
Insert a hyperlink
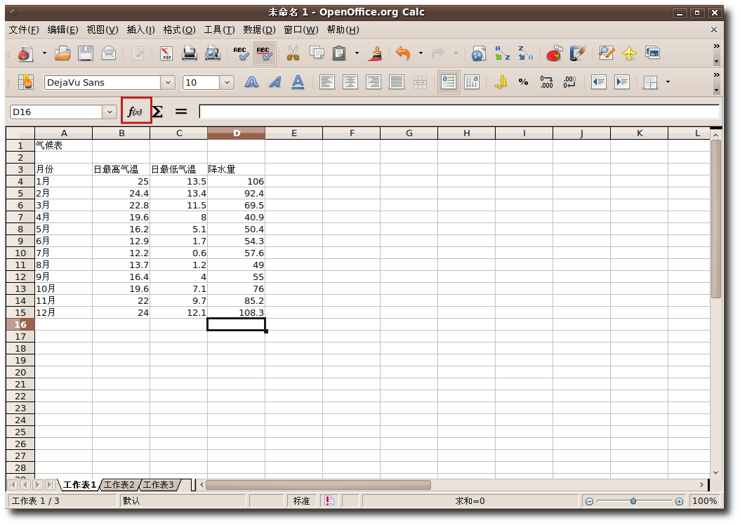(478, 54)
